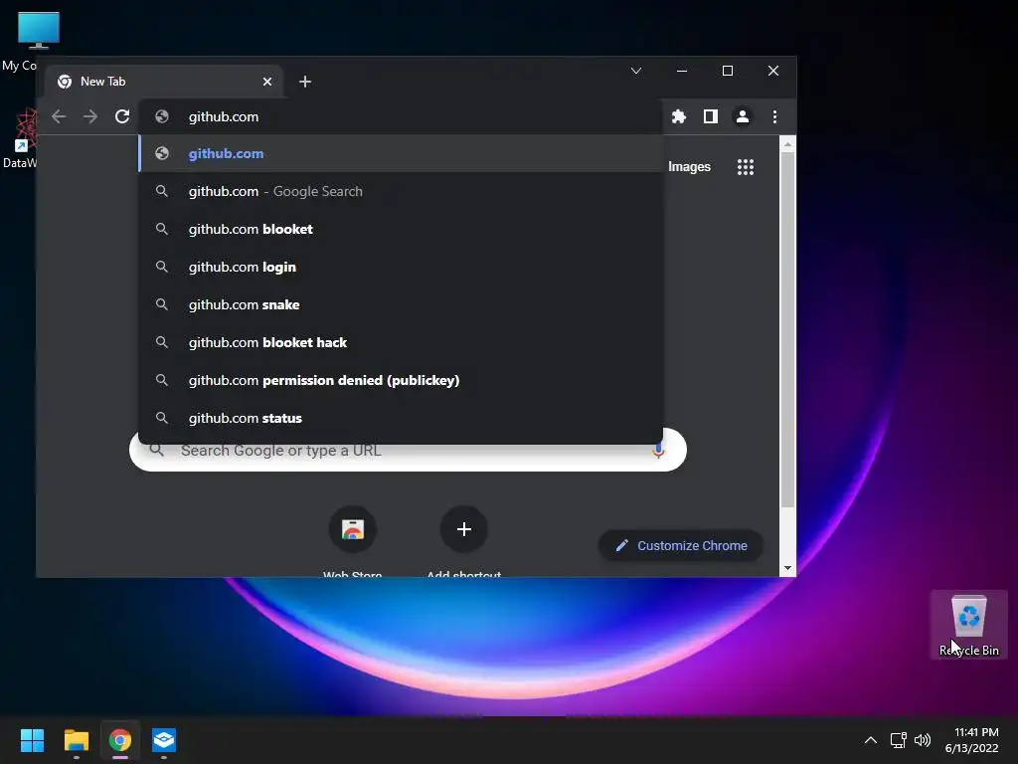The width and height of the screenshot is (1018, 764).
Task: Click the voice search microphone icon
Action: click(658, 450)
